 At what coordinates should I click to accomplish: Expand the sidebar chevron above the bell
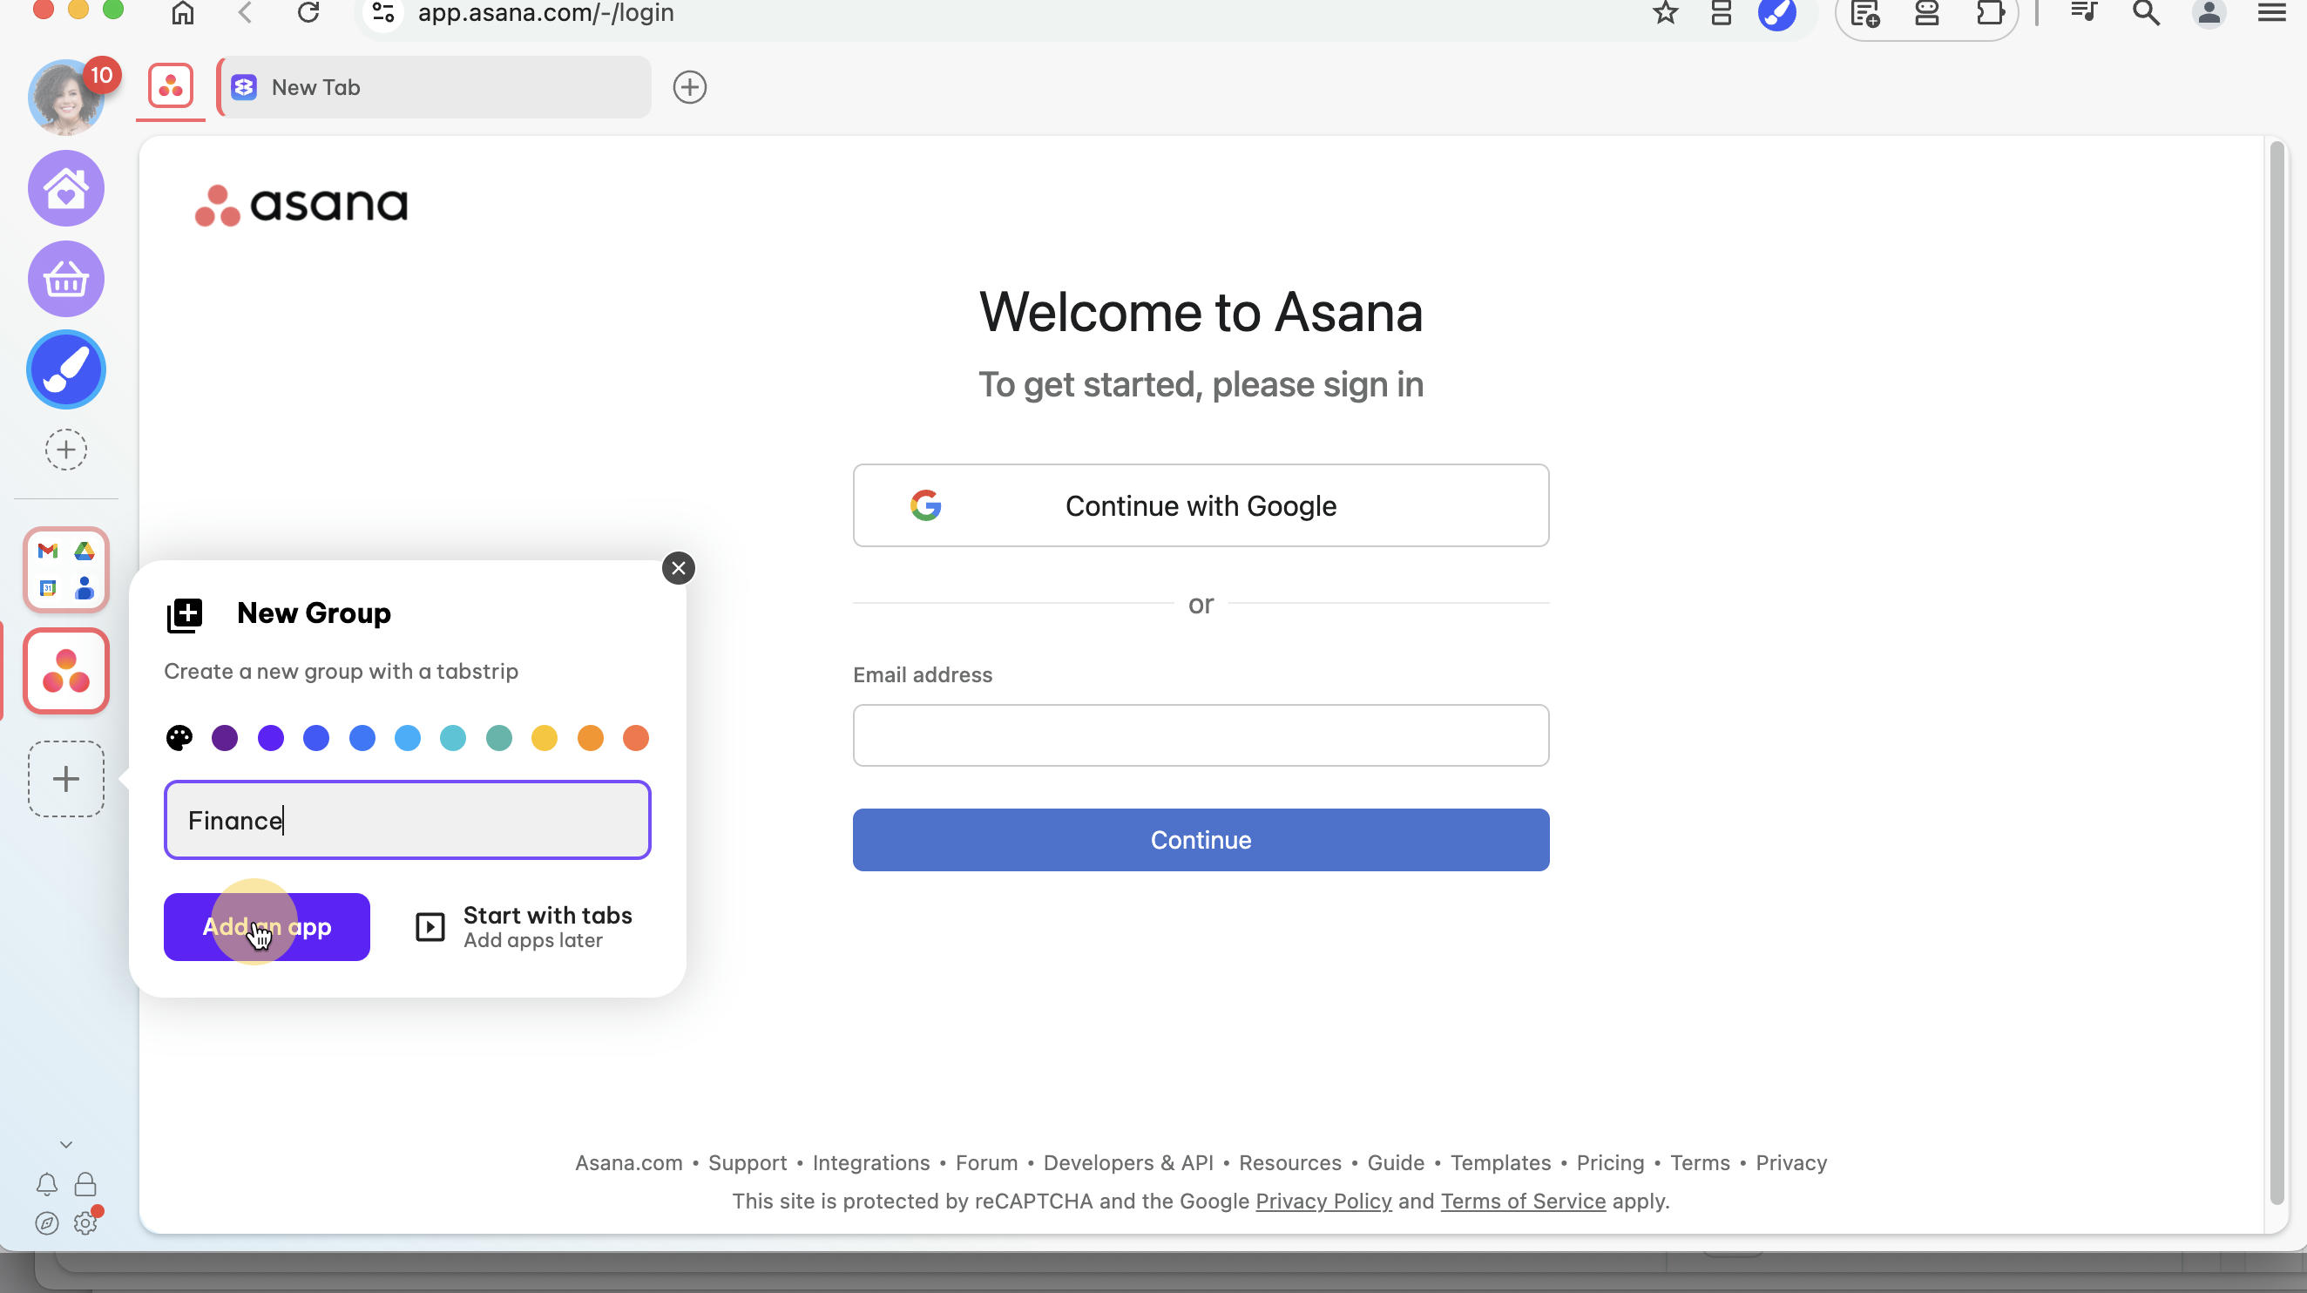[x=66, y=1144]
